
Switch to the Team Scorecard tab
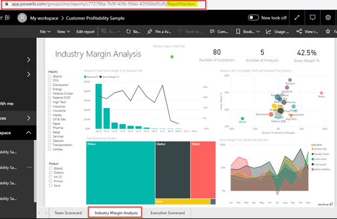tap(68, 213)
